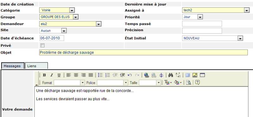This screenshot has width=253, height=117.
Task: Open the Catégorie dropdown showing Voirie
Action: tap(57, 10)
